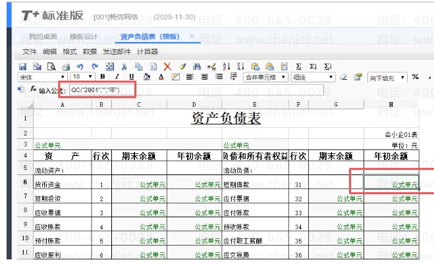Open the 细线 line style dropdown
This screenshot has width=434, height=264.
pos(313,77)
